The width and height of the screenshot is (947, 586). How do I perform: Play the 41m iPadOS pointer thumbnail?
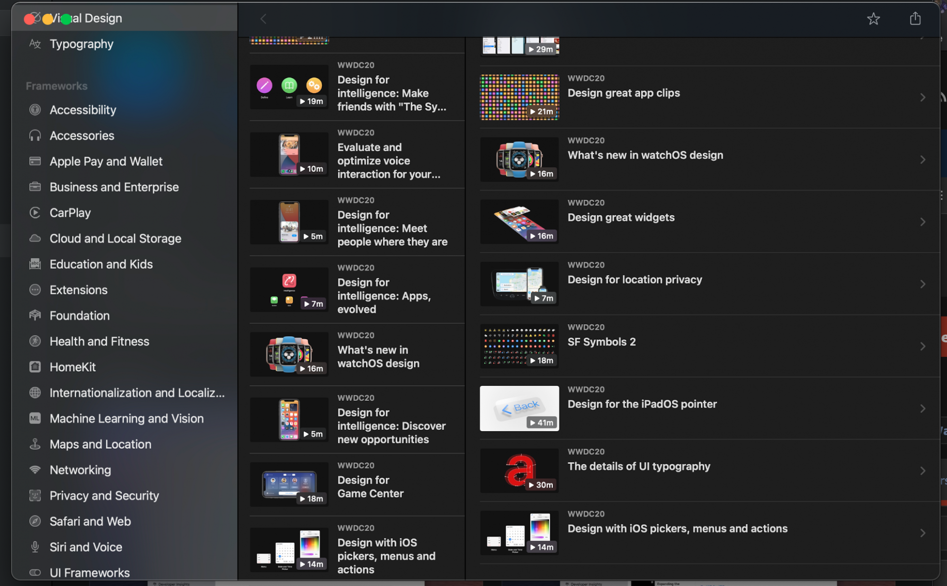(x=519, y=408)
